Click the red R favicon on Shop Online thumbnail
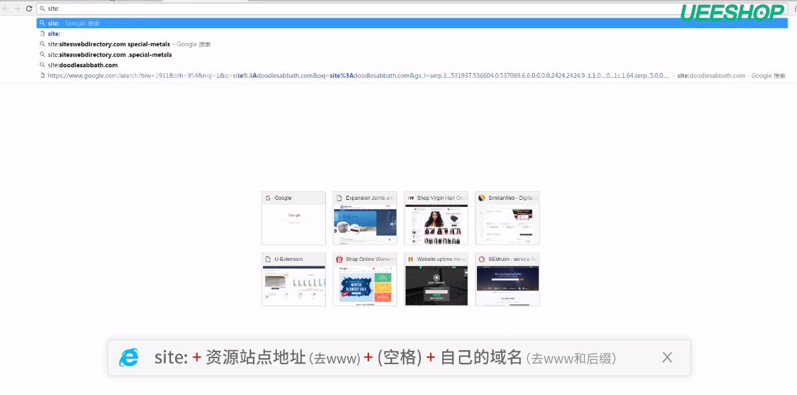 click(x=338, y=258)
